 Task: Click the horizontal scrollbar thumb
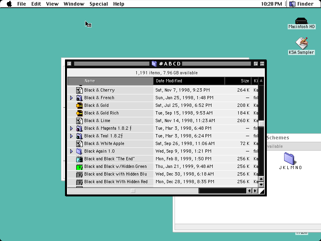tap(133, 191)
